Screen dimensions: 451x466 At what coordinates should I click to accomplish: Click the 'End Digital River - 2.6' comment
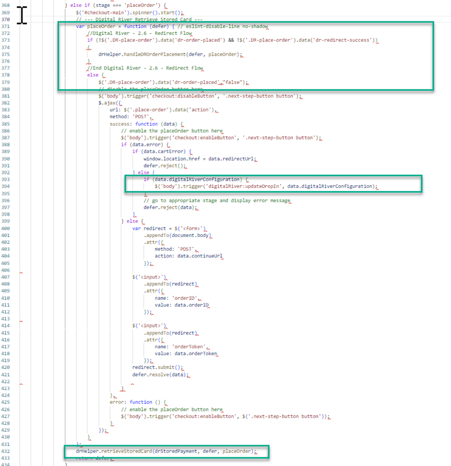(x=146, y=68)
